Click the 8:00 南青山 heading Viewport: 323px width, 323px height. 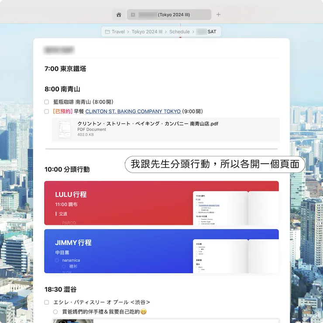(62, 89)
